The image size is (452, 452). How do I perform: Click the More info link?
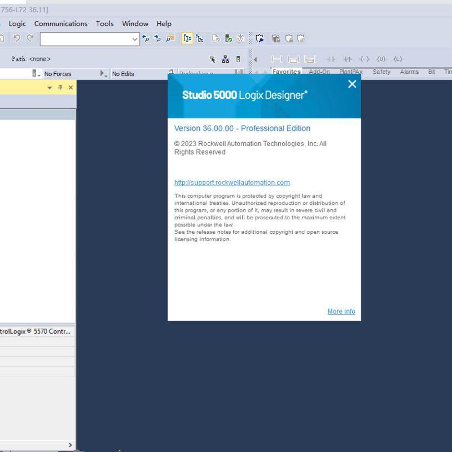(341, 312)
